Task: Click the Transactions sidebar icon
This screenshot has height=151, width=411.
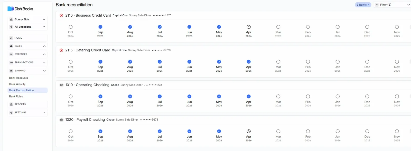Action: tap(11, 62)
